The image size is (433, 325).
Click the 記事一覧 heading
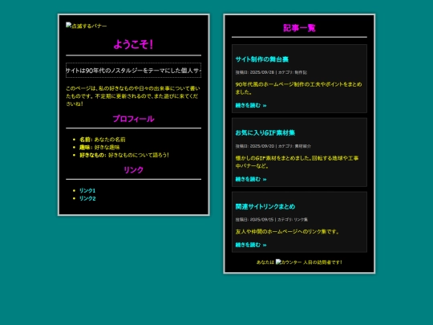pyautogui.click(x=299, y=28)
